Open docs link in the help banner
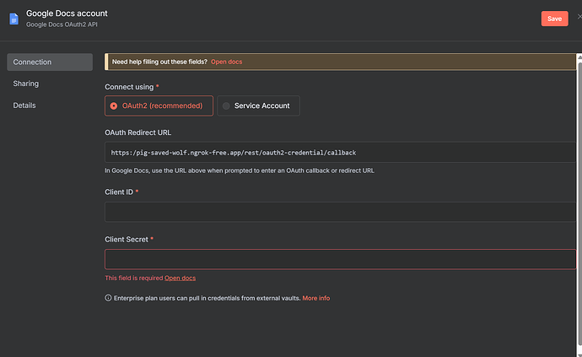The width and height of the screenshot is (582, 357). (227, 62)
